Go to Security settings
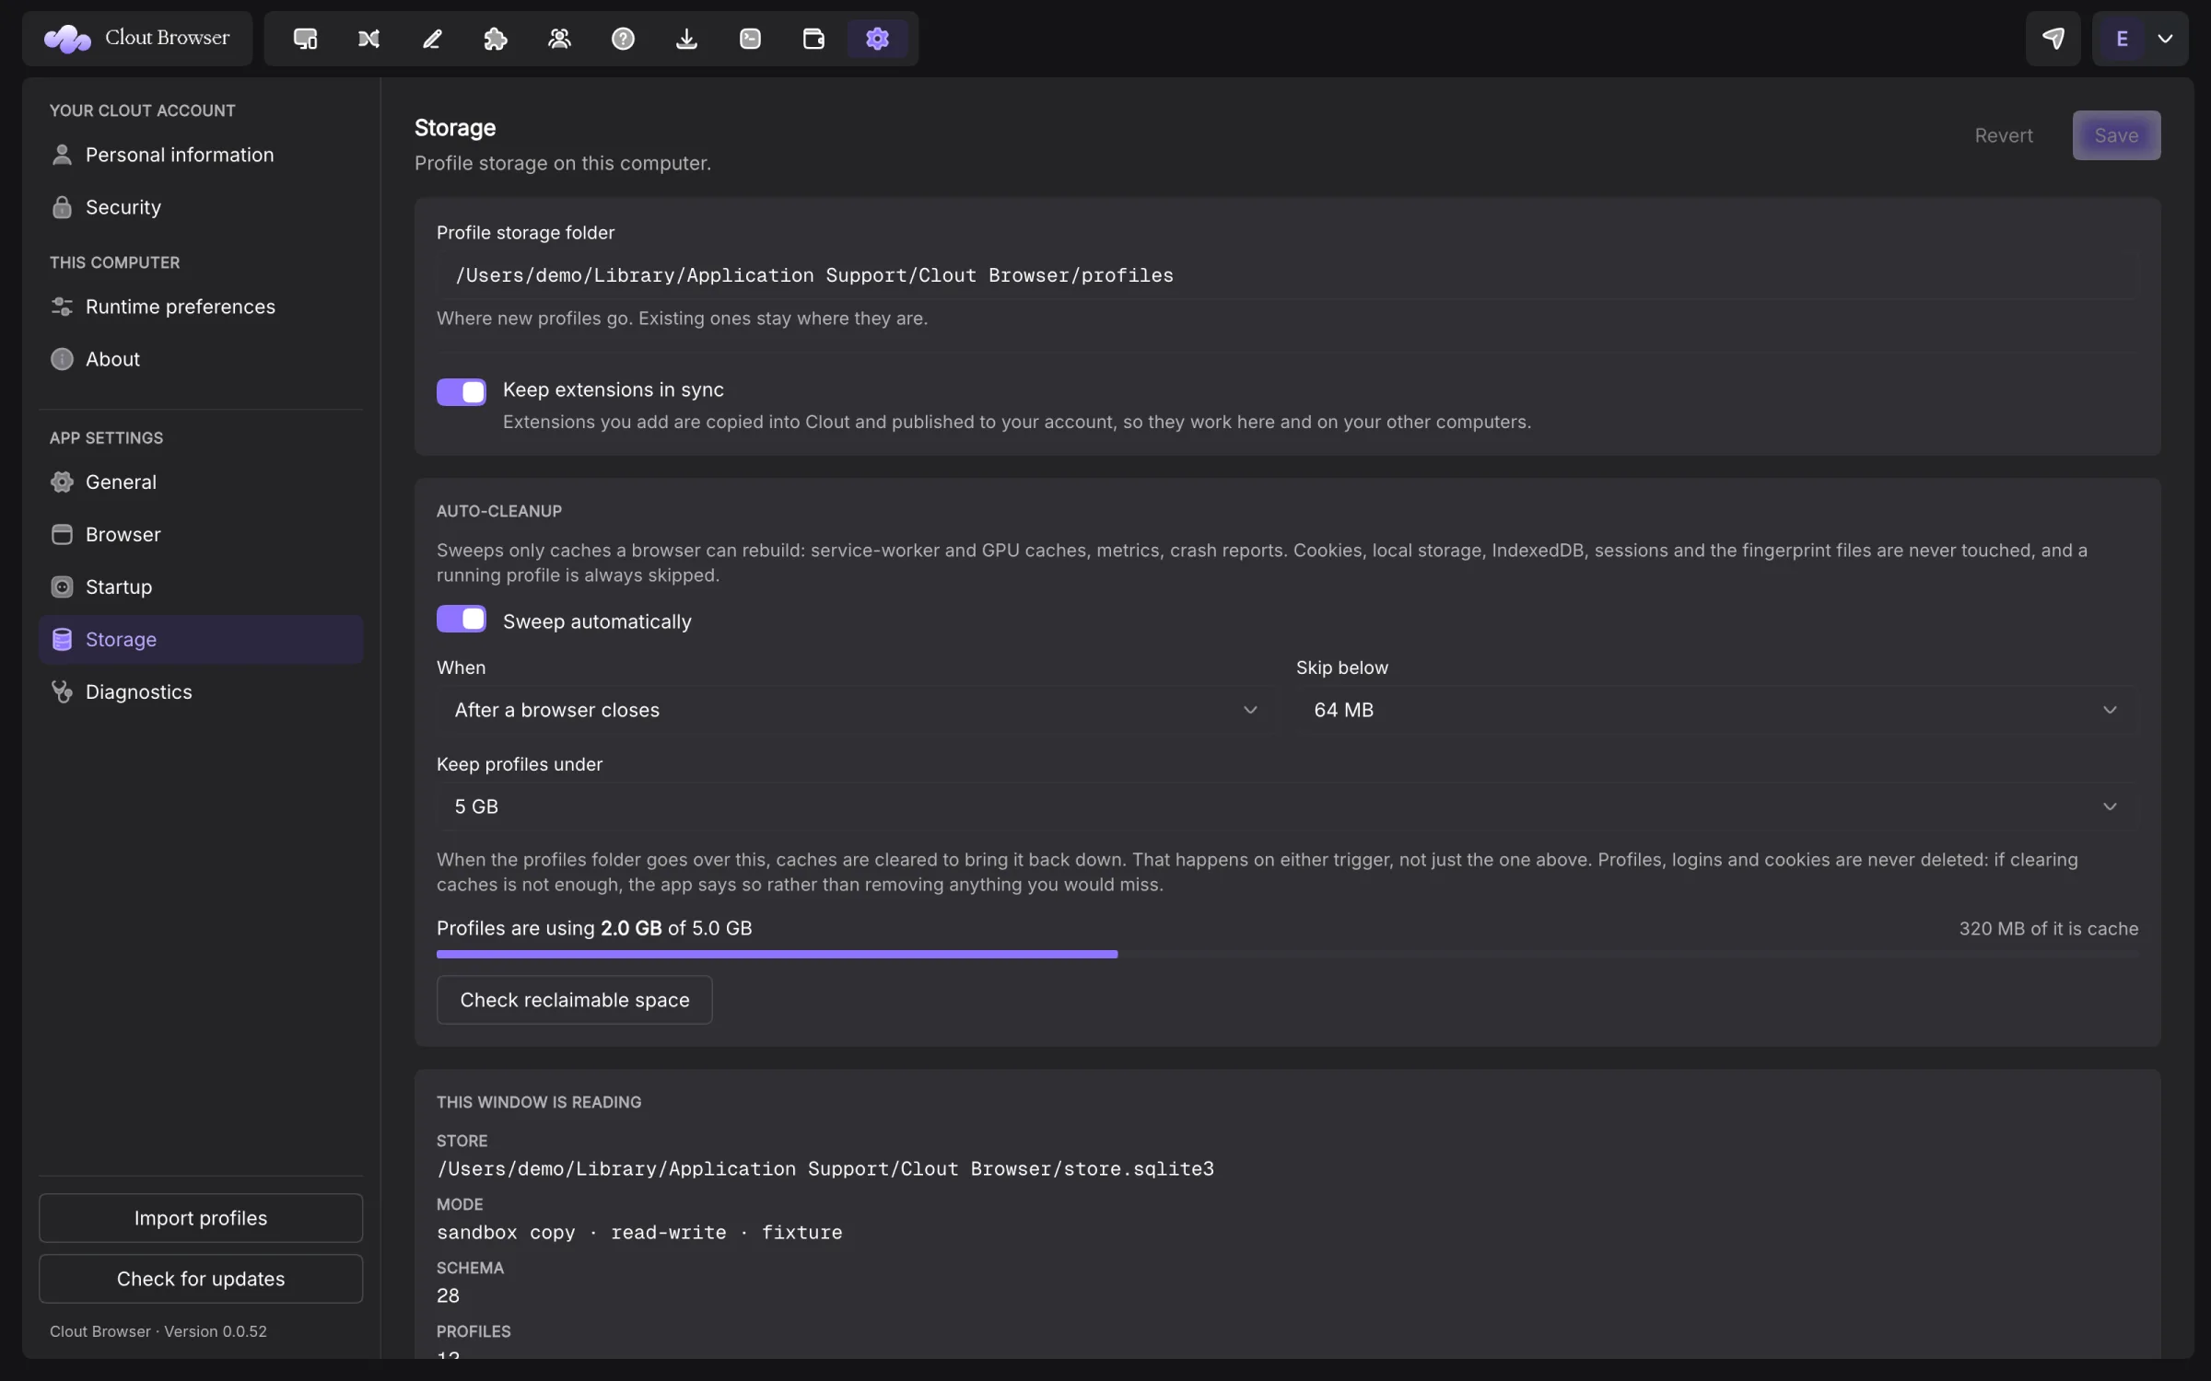This screenshot has width=2211, height=1381. [201, 207]
